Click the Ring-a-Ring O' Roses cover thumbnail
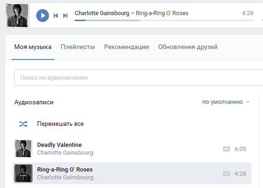 [24, 173]
